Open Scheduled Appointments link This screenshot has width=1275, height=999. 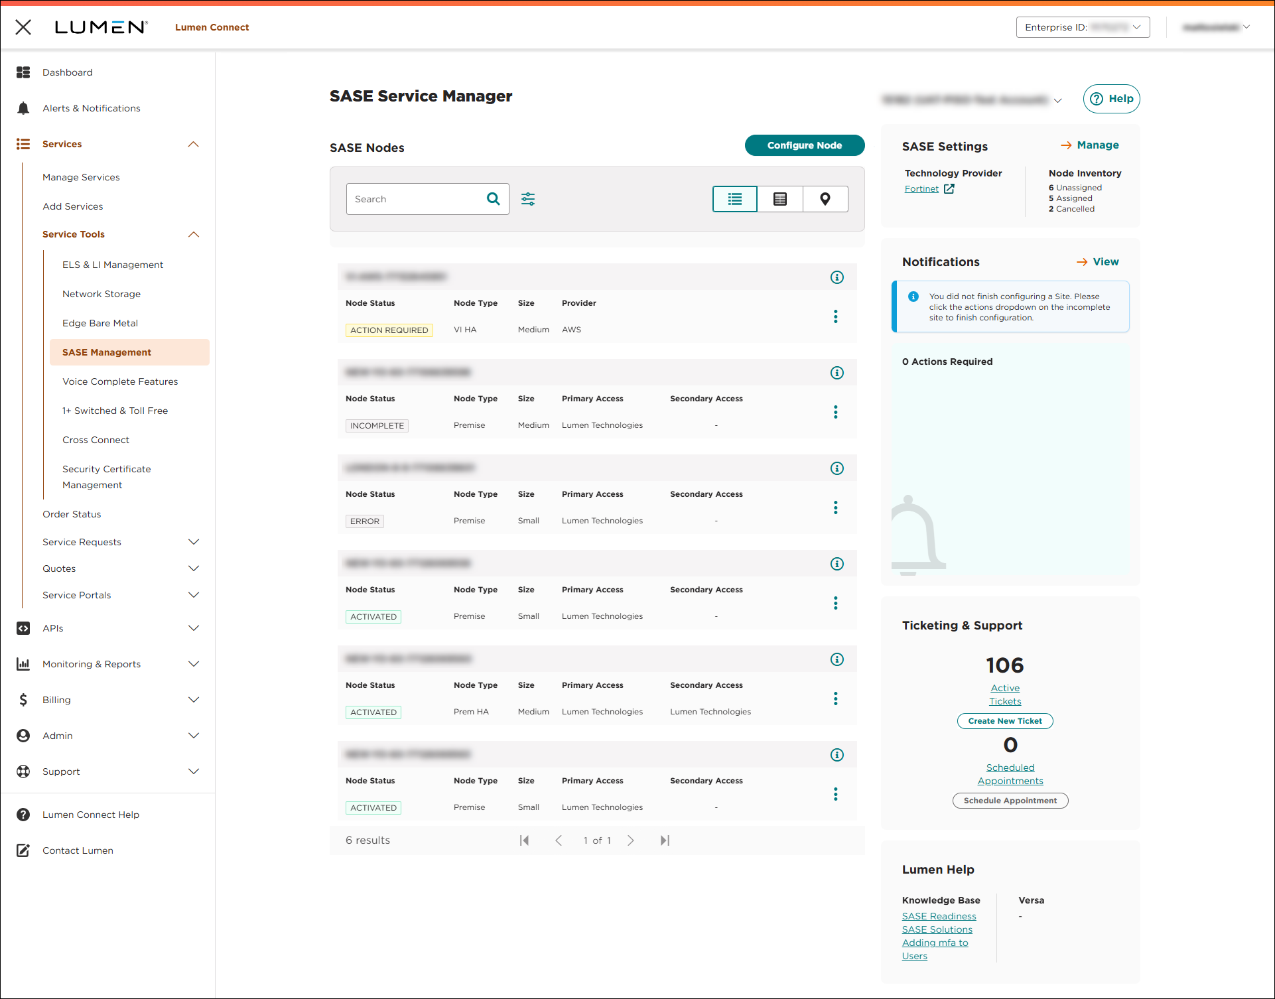[1010, 774]
